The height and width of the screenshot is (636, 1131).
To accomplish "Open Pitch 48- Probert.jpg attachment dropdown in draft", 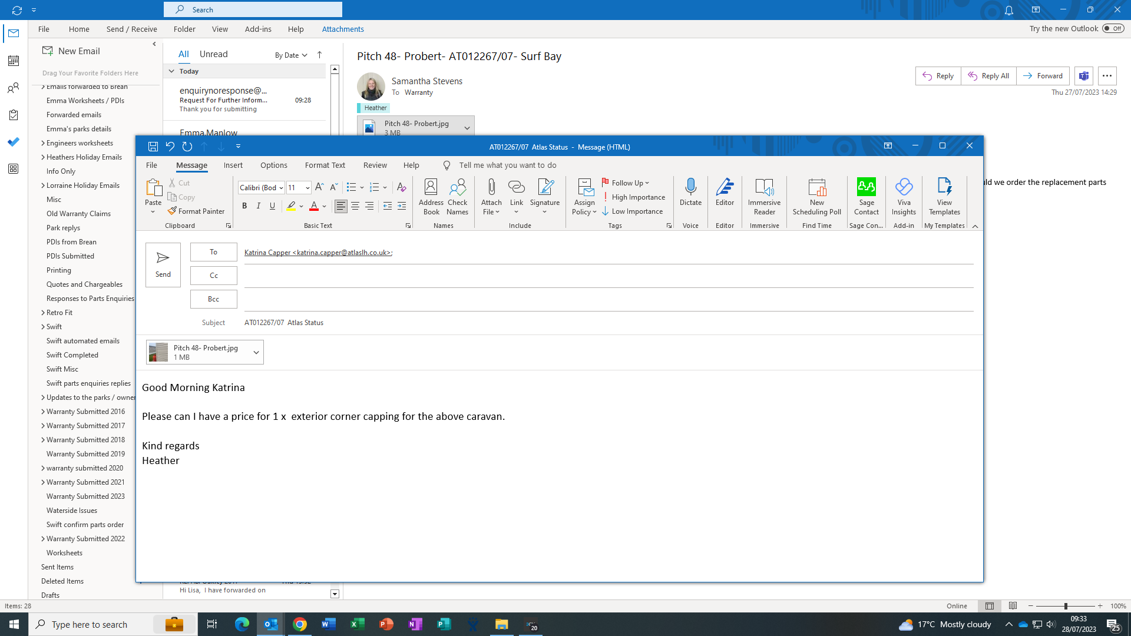I will pyautogui.click(x=256, y=352).
